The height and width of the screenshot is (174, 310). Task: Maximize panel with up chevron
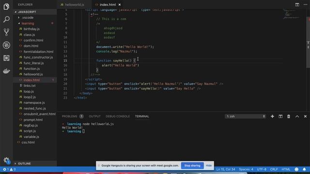[x=297, y=116]
